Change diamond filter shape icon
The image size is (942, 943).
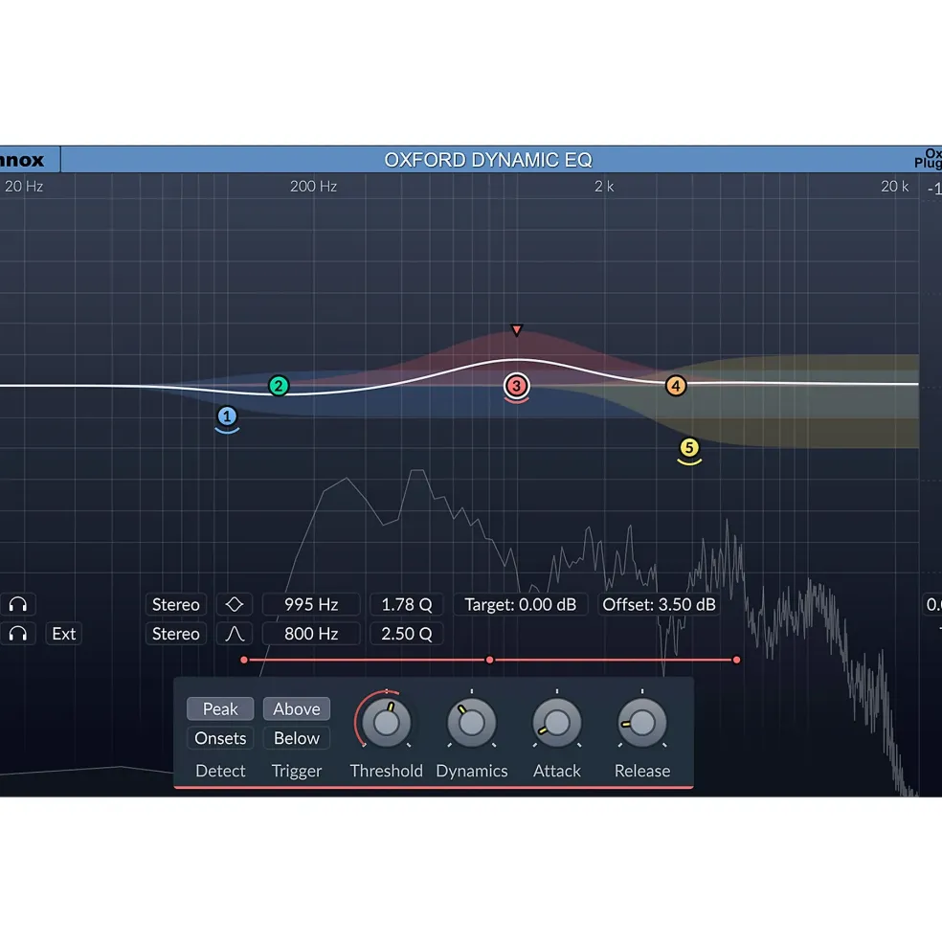coord(234,604)
